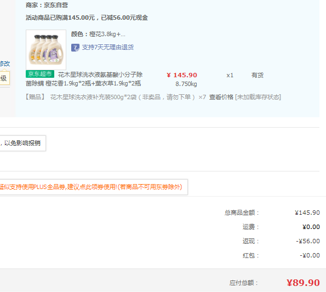
Task: Click the 未加载库存状态 gift stock note
Action: click(258, 97)
